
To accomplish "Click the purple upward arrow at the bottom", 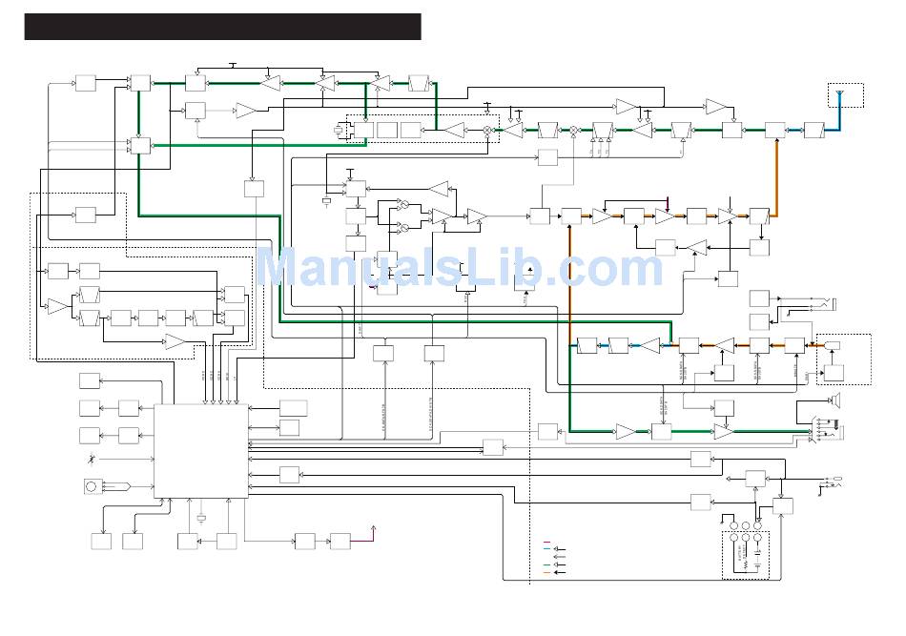I will (x=374, y=533).
